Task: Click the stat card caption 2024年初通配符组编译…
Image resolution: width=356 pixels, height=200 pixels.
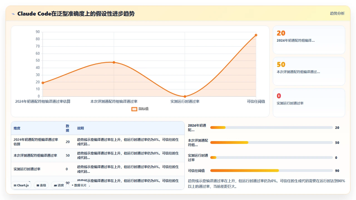Action: pos(296,41)
